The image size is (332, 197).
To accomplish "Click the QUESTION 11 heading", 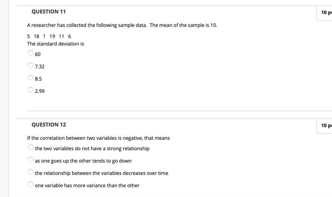I will pyautogui.click(x=49, y=12).
